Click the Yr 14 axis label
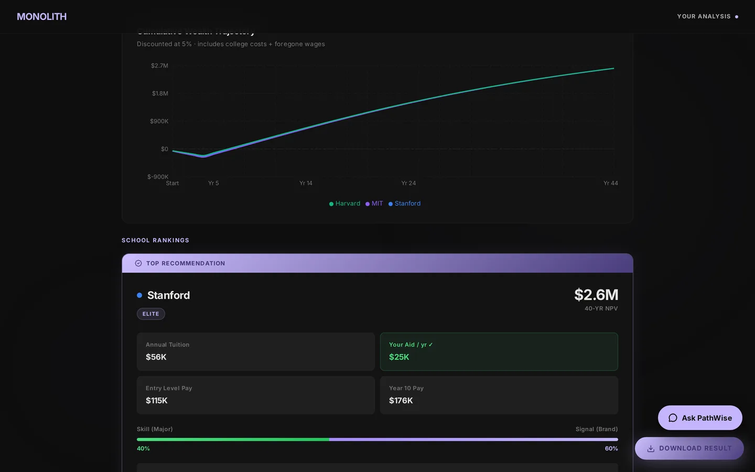This screenshot has height=472, width=755. (306, 183)
